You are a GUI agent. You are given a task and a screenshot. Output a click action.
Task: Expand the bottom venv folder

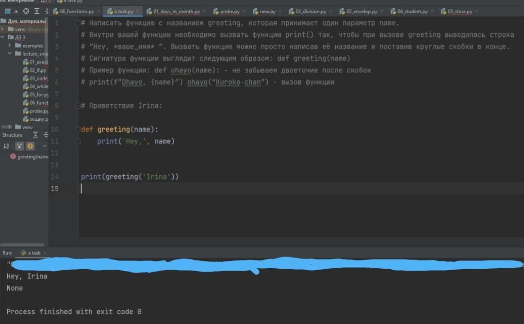tap(9, 127)
